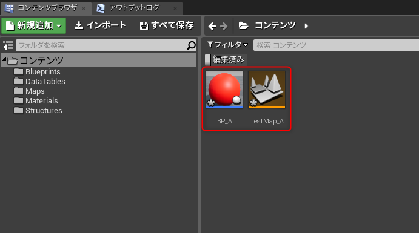Expand the path arrow after コンテンツ breadcrumb
419x233 pixels.
[306, 26]
